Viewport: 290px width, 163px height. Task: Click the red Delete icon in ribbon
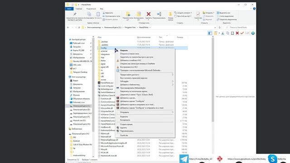(x=148, y=14)
